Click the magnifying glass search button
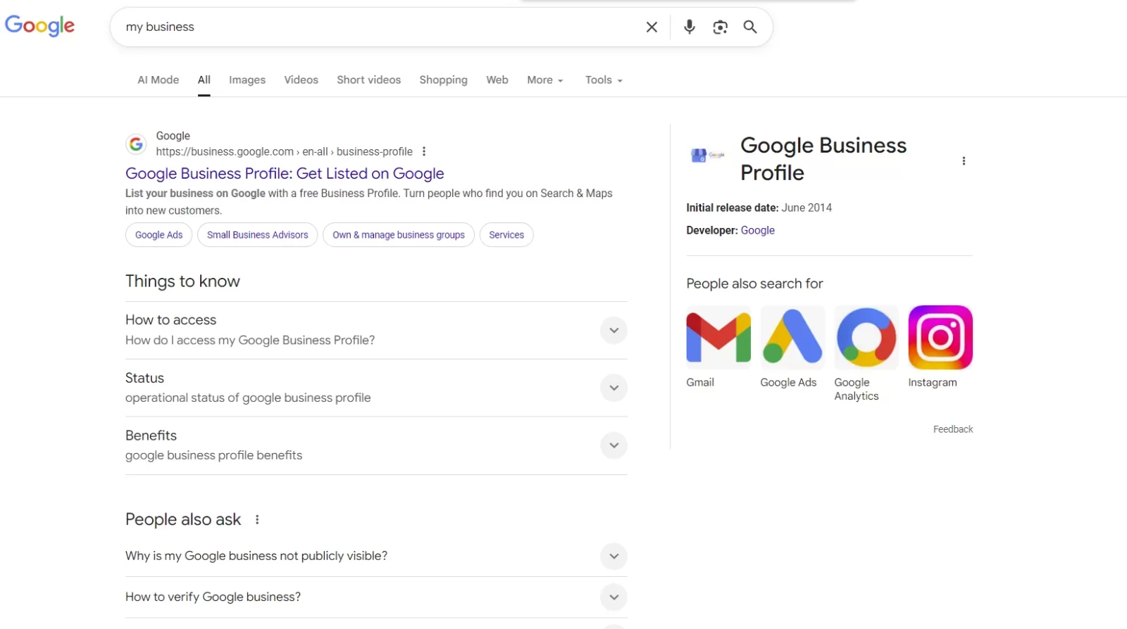1127x629 pixels. pos(750,27)
